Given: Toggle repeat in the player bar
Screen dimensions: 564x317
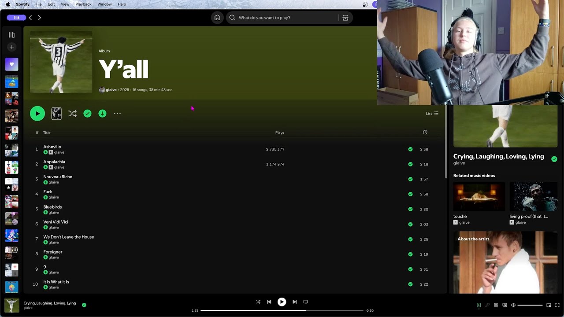Looking at the screenshot, I should (x=306, y=302).
